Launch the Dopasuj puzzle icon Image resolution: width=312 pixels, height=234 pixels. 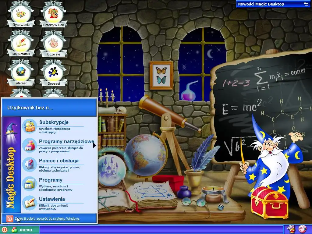pos(53,73)
